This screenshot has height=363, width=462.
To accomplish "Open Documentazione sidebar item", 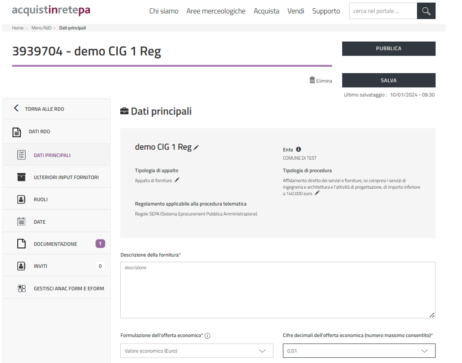I will (56, 244).
